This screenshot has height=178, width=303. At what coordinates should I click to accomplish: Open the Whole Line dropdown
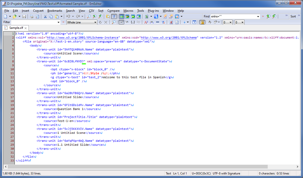95,22
